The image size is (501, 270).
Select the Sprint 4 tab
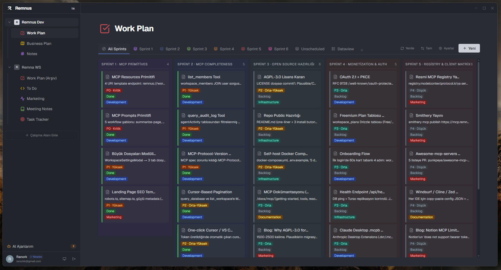point(224,49)
